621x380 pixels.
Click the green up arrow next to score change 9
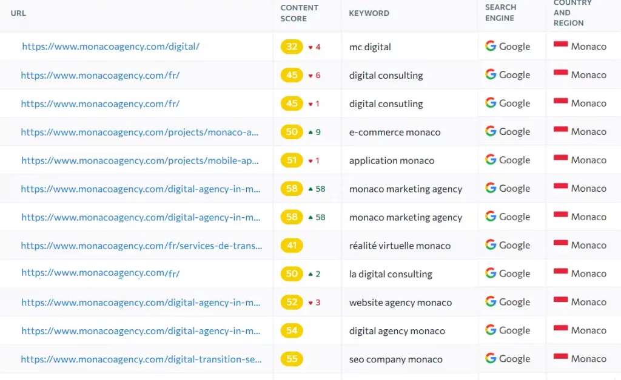tap(310, 132)
